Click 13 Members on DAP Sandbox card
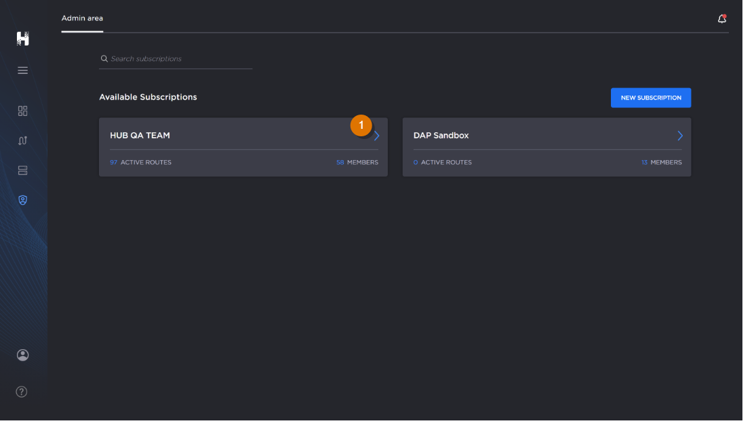 coord(661,163)
